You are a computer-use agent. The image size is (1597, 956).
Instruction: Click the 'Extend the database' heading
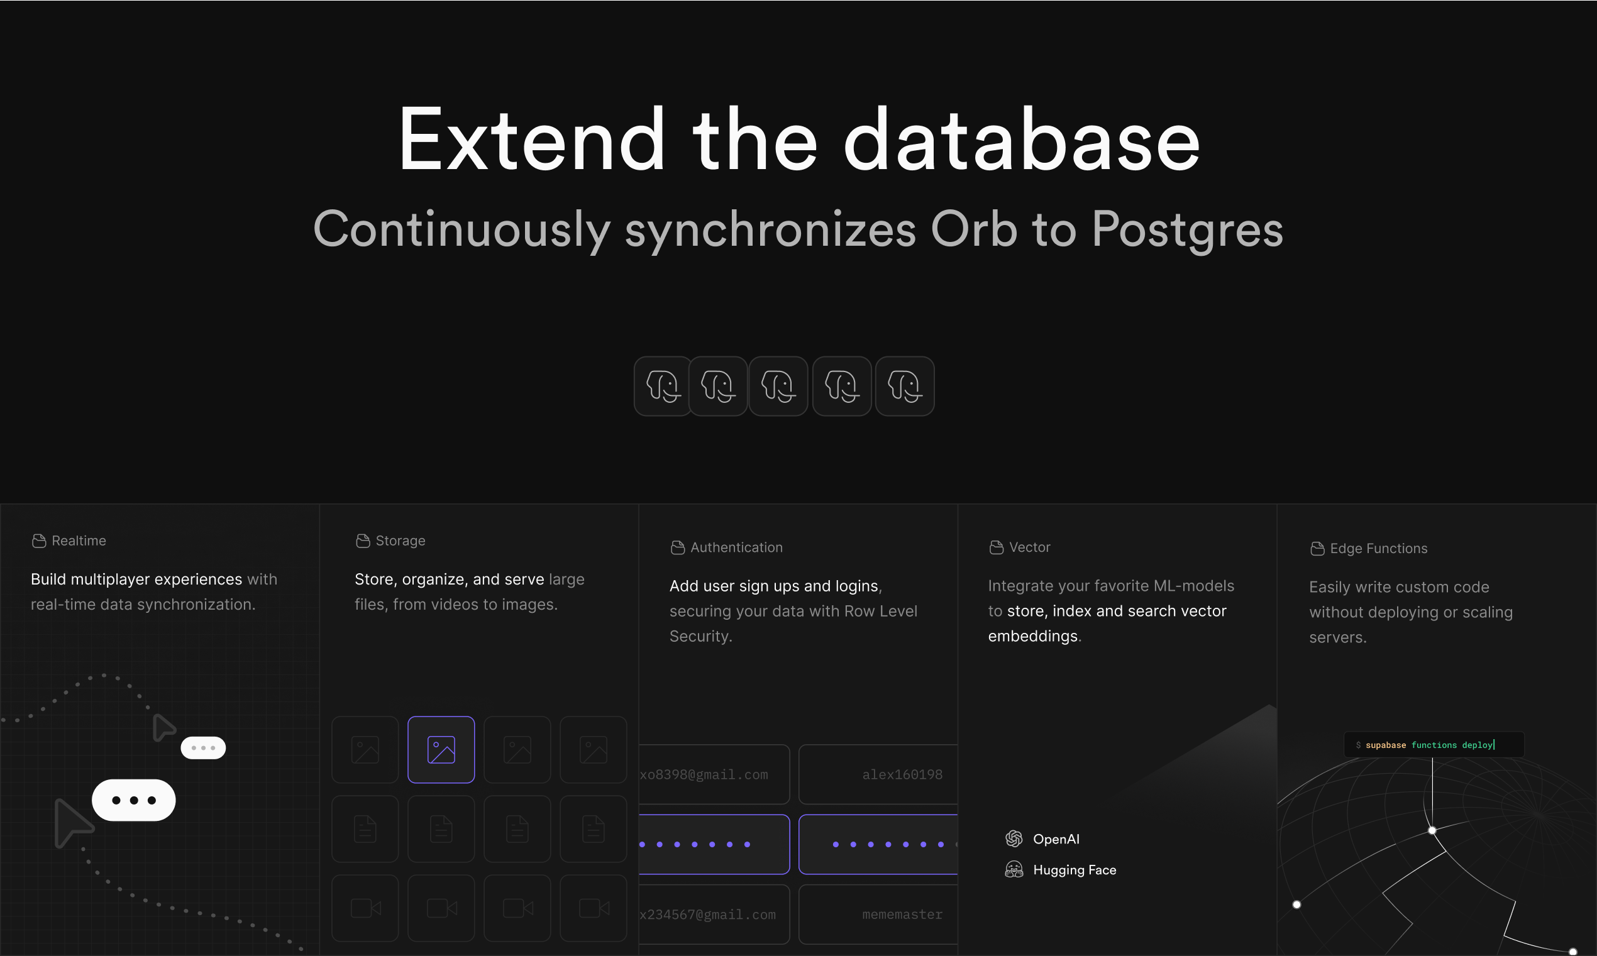pos(799,140)
